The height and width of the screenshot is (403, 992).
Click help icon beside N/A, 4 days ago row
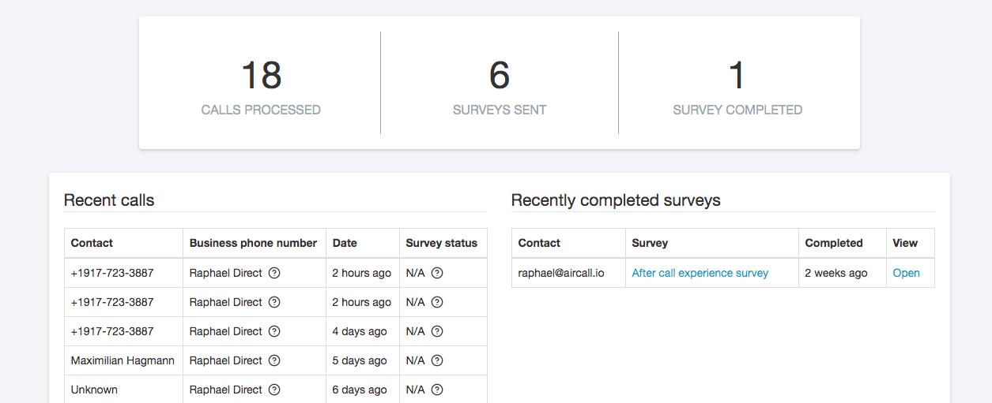(437, 331)
